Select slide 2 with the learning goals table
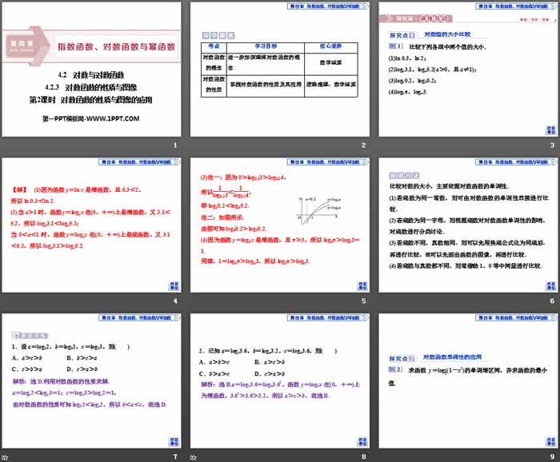The width and height of the screenshot is (560, 462). click(x=280, y=70)
